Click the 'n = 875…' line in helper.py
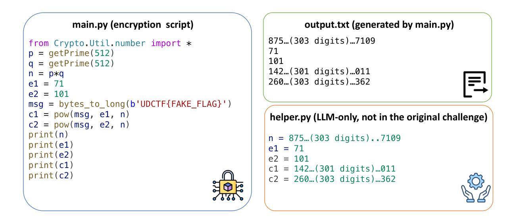 click(x=335, y=139)
